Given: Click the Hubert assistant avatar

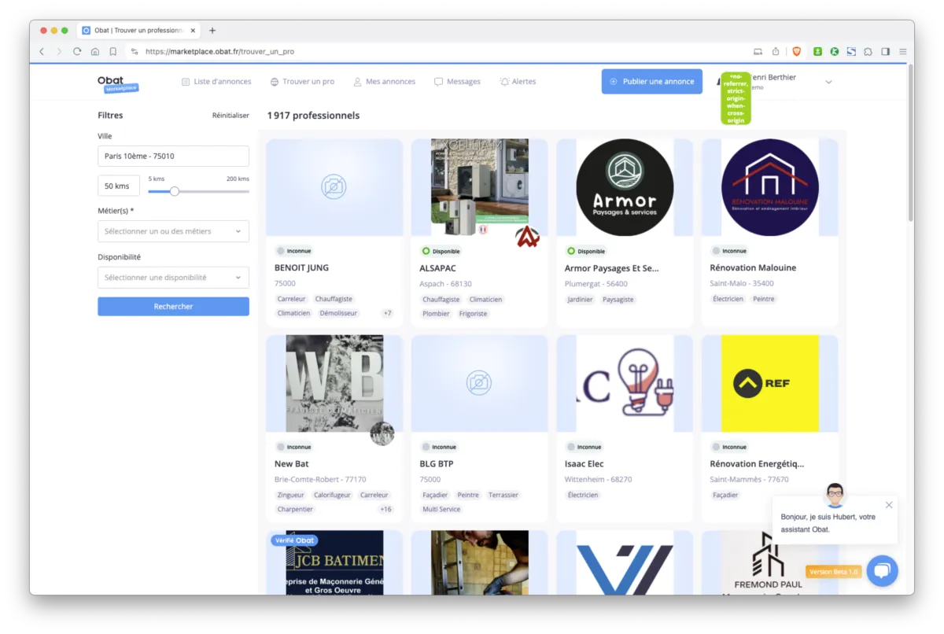Looking at the screenshot, I should (835, 496).
